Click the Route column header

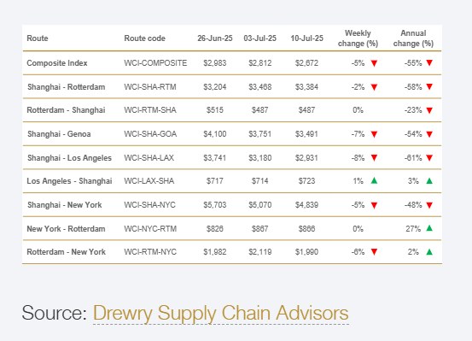pos(38,38)
